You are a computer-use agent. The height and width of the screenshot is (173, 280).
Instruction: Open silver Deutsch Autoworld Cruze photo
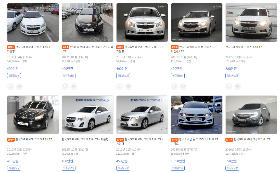(142, 115)
